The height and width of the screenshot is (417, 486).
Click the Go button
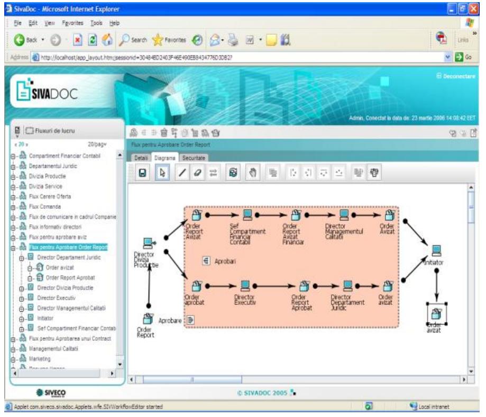coord(464,57)
